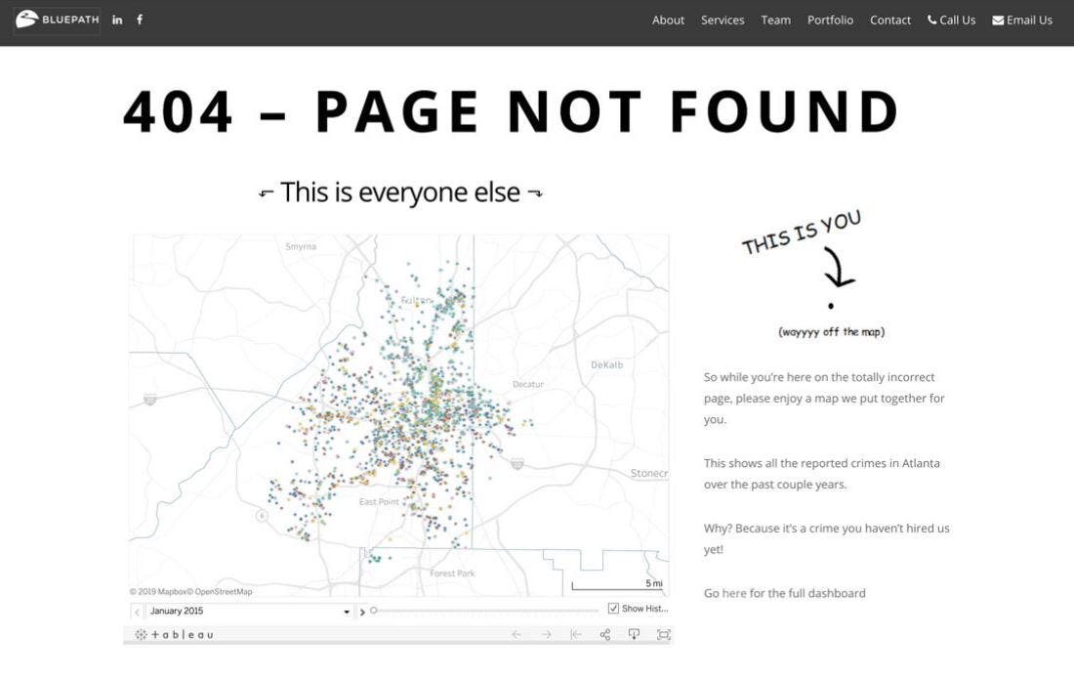Open the LinkedIn profile icon
The width and height of the screenshot is (1074, 680).
[x=117, y=20]
